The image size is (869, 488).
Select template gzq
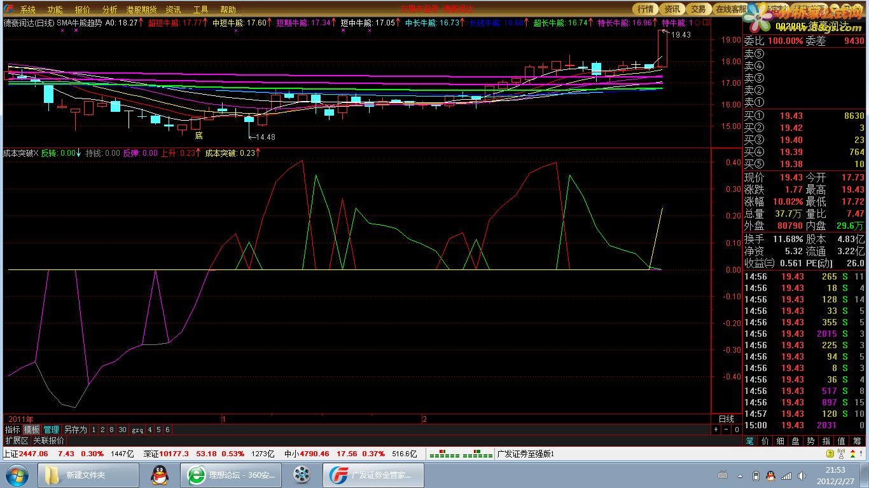coord(137,430)
